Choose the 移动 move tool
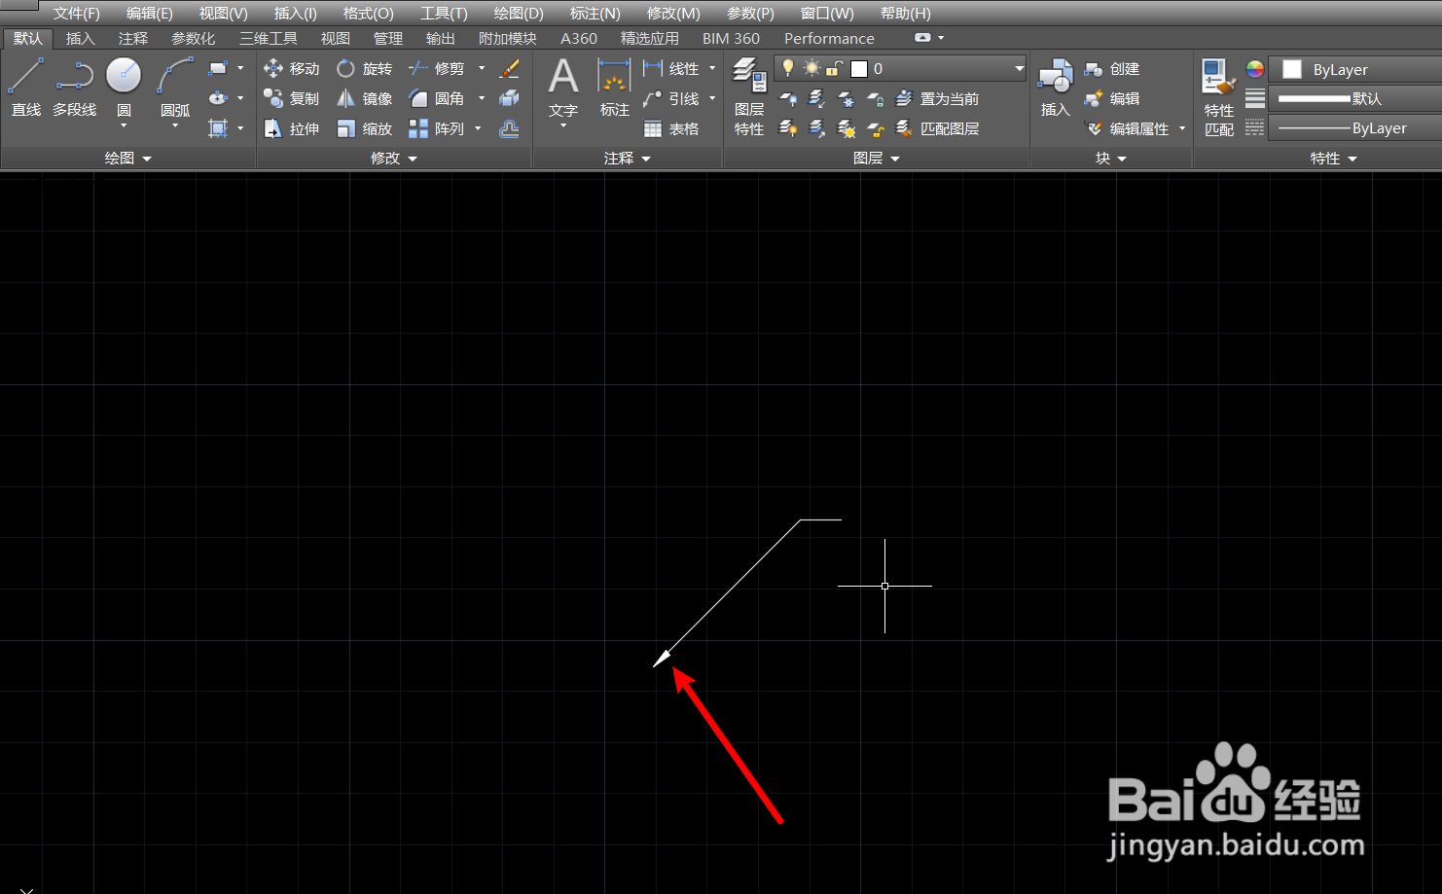This screenshot has width=1442, height=894. pyautogui.click(x=292, y=68)
